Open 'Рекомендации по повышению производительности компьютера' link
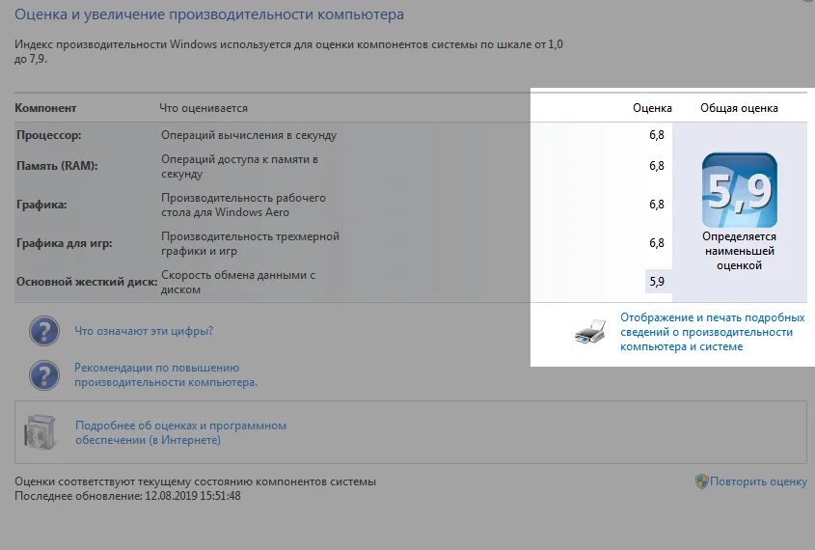Screen dimensions: 815x550 pyautogui.click(x=166, y=374)
